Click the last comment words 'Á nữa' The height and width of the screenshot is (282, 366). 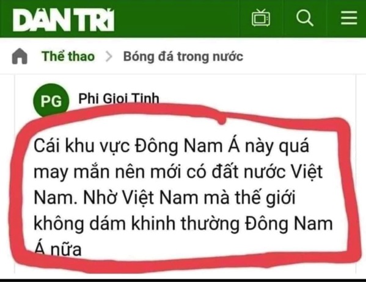57,250
